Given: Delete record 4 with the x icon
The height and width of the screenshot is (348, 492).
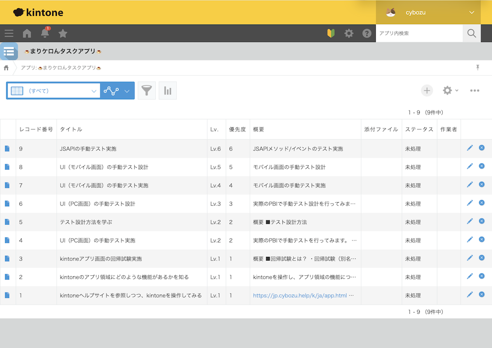Looking at the screenshot, I should coord(482,240).
